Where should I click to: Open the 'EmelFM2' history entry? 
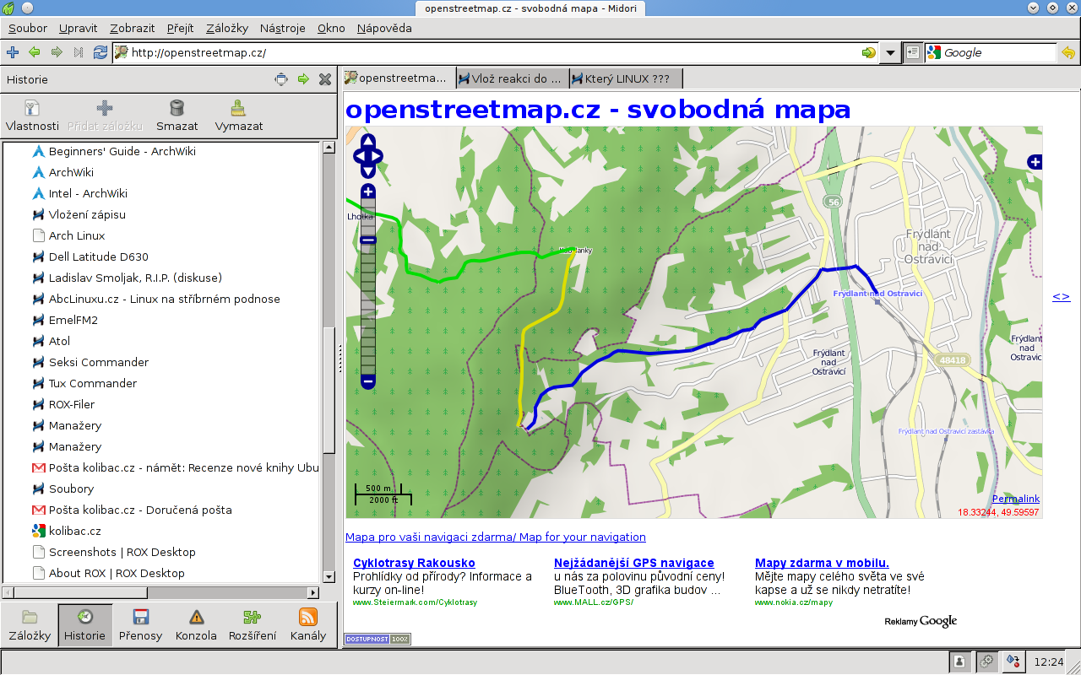[x=73, y=320]
